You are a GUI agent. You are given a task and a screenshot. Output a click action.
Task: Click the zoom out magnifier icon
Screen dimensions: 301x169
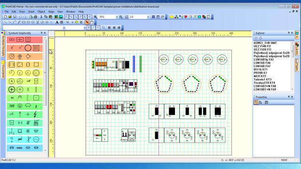pos(121,17)
